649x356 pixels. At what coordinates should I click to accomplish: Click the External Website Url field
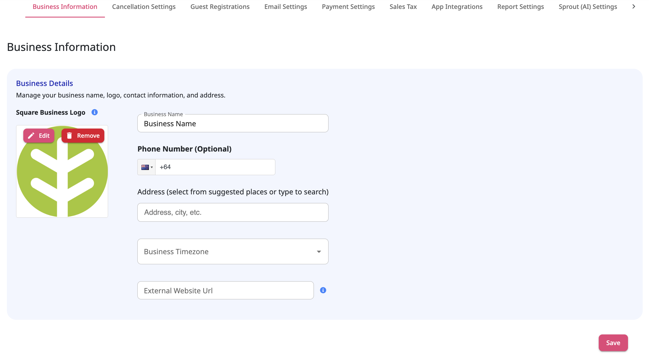[x=226, y=290]
